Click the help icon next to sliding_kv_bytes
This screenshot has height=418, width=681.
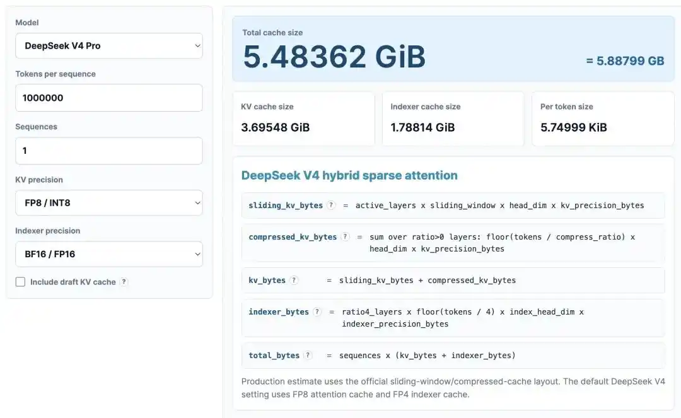[x=331, y=206]
